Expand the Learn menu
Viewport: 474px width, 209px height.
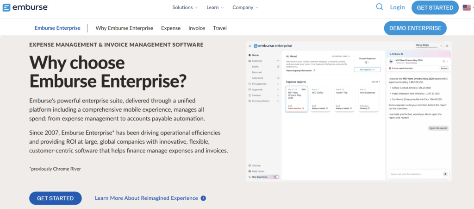215,7
